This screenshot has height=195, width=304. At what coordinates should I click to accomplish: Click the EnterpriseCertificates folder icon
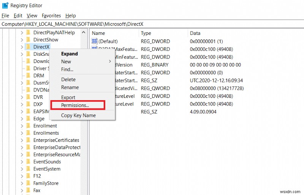(28, 140)
